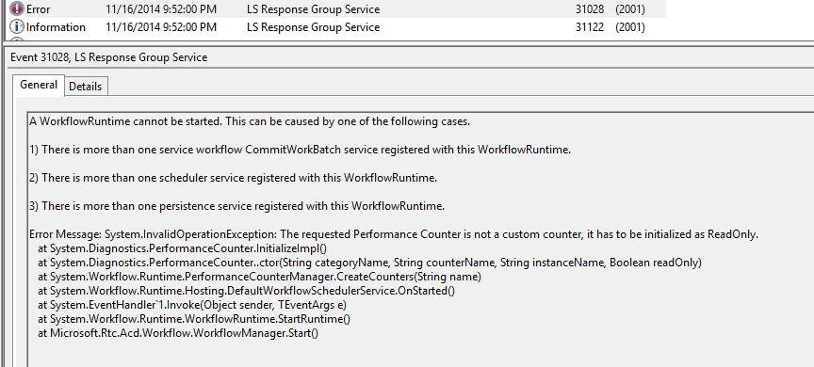
Task: Click LS Response Group Service in Error row
Action: [313, 9]
